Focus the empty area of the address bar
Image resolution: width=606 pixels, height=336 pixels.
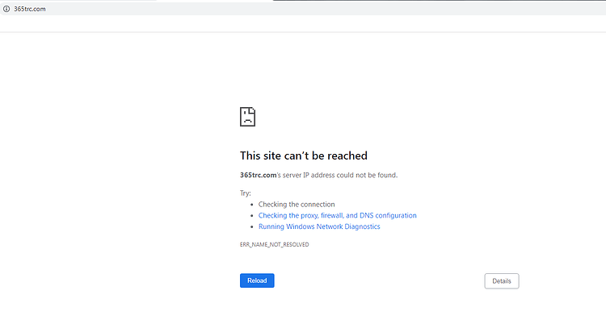tap(309, 9)
